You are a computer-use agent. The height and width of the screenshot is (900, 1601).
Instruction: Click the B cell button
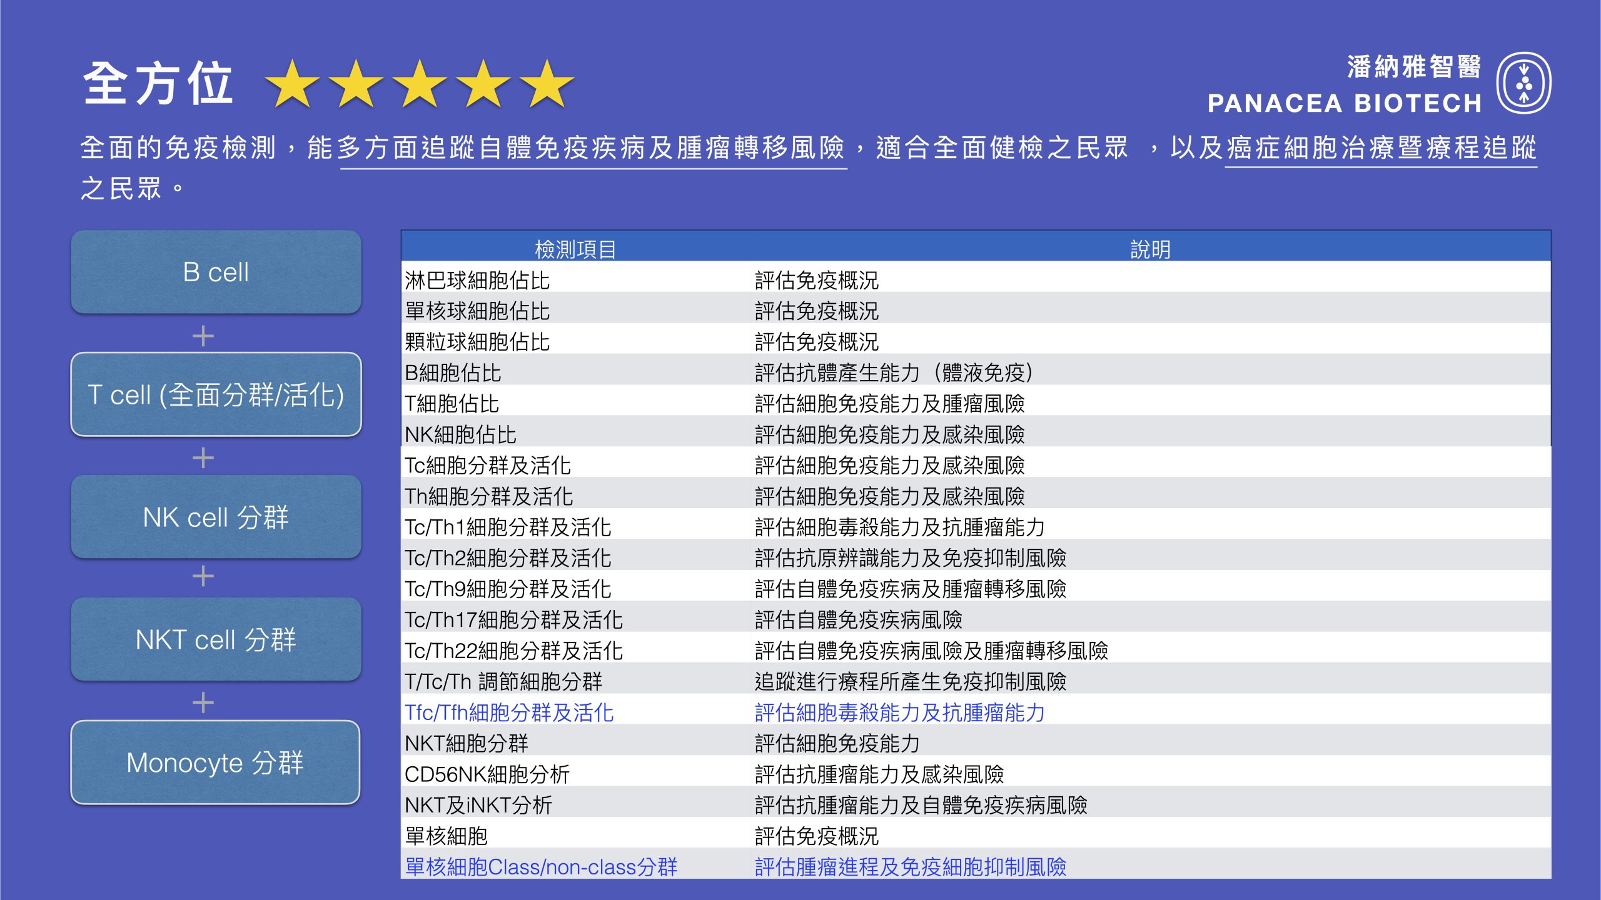click(x=216, y=272)
